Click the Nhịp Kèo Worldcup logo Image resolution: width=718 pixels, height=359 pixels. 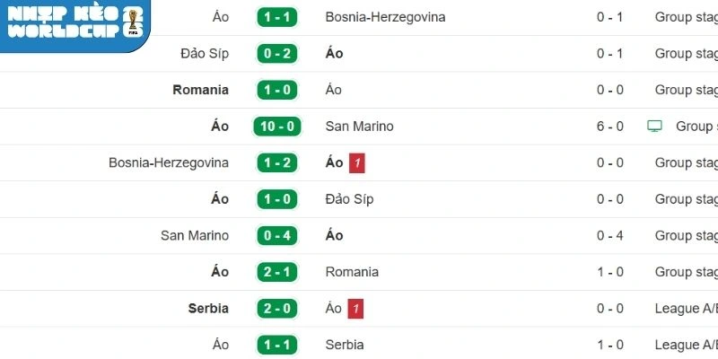(x=74, y=23)
